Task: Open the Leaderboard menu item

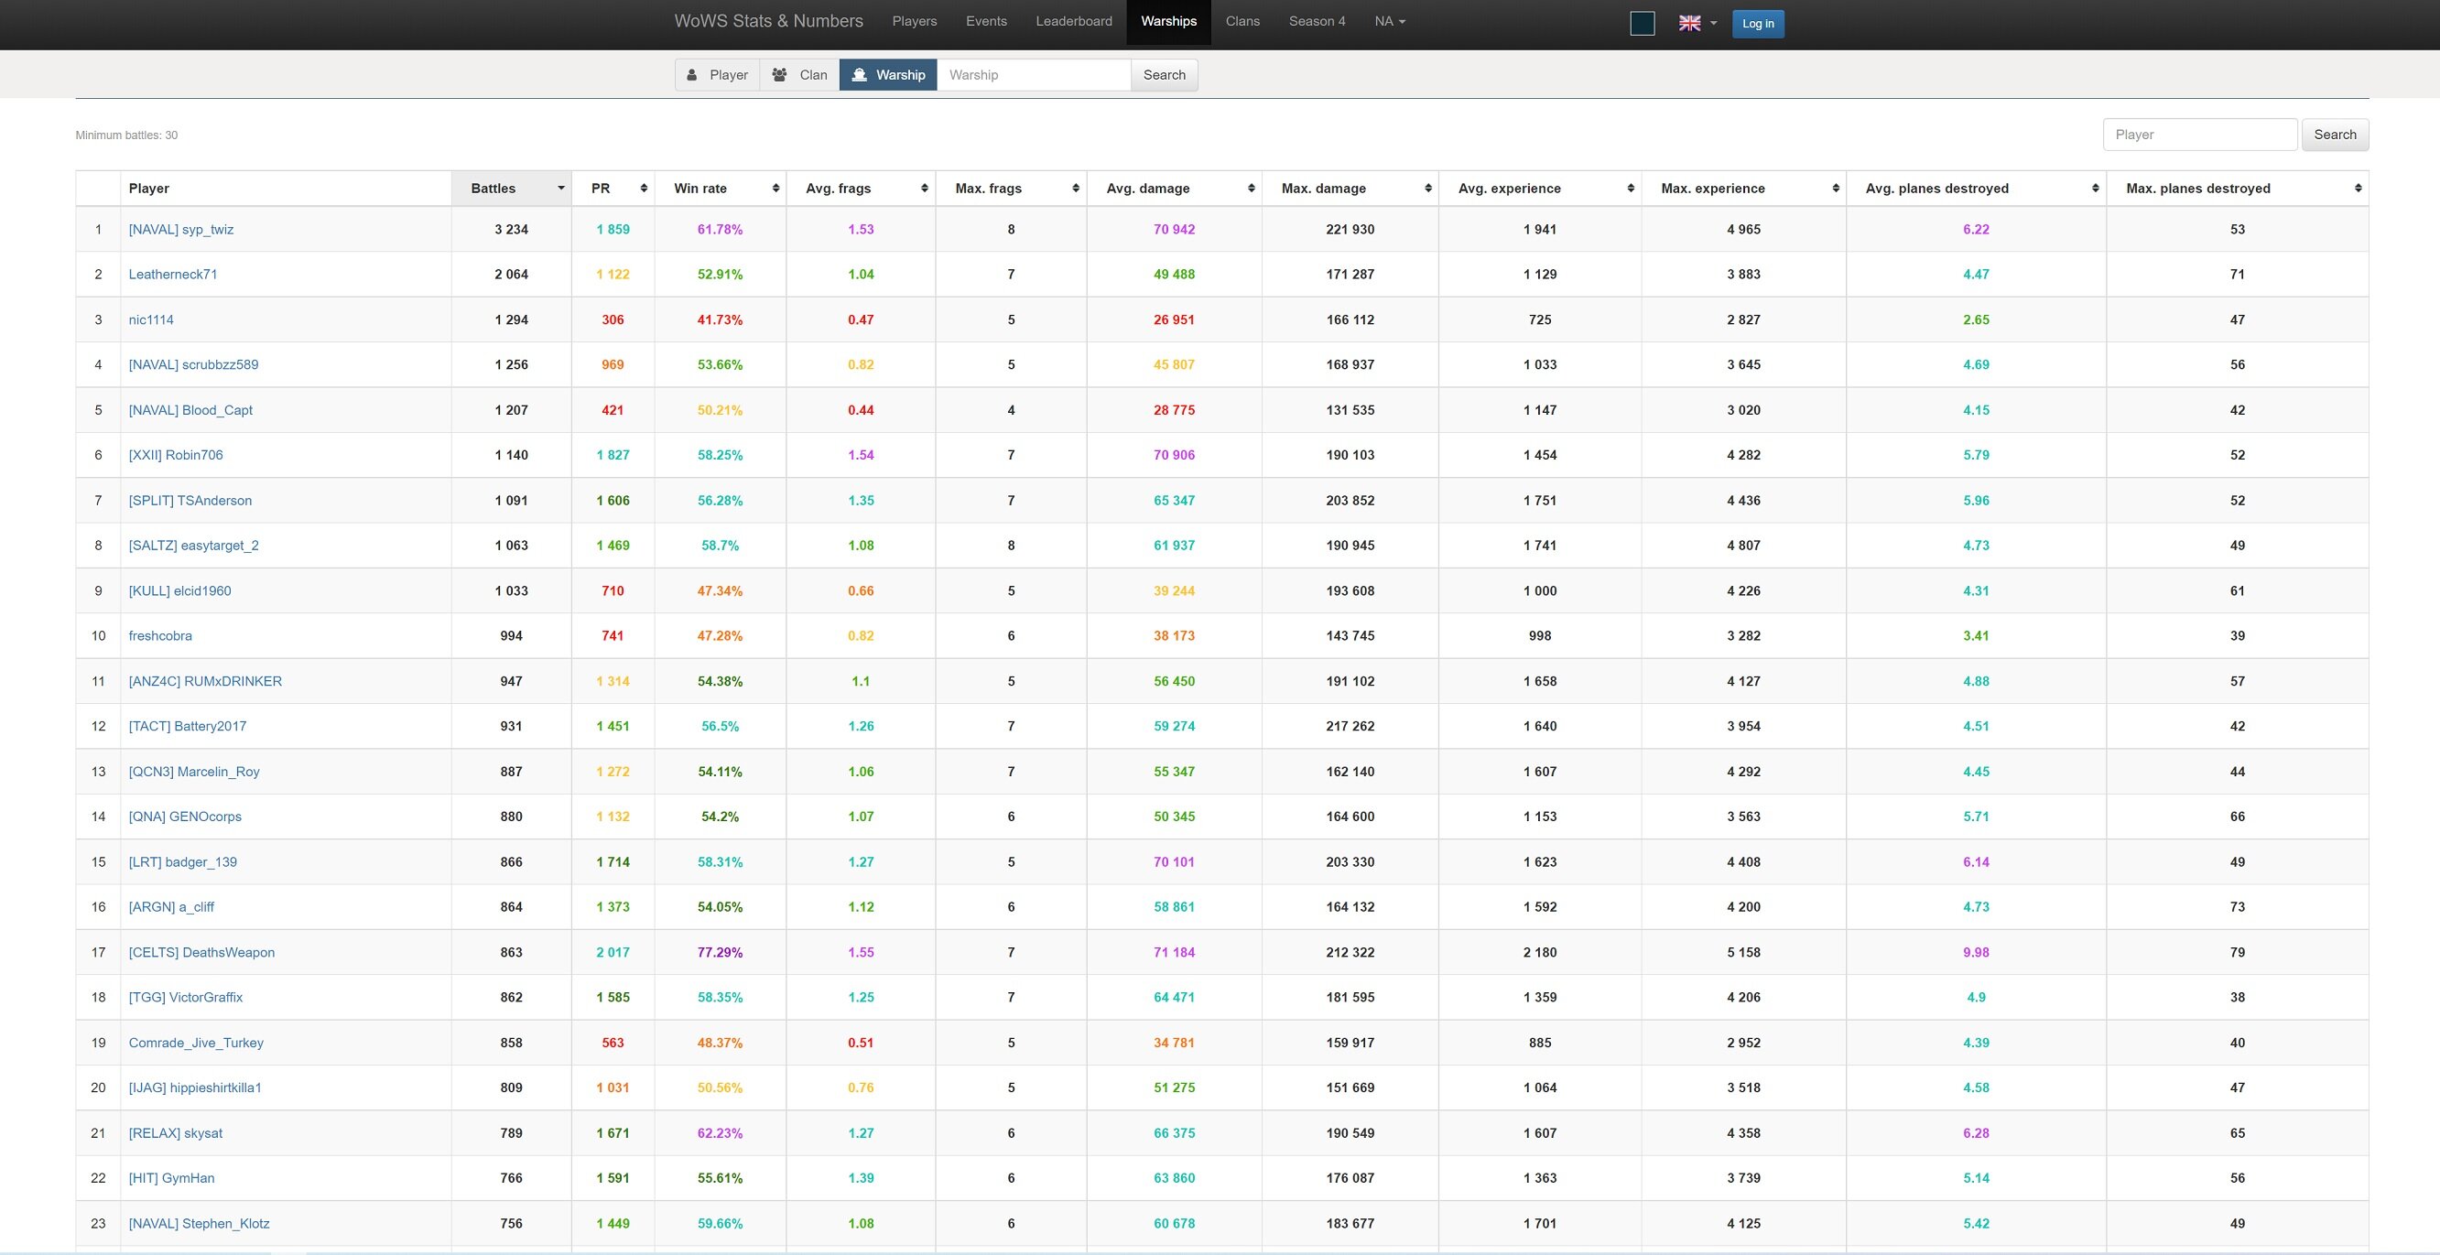Action: point(1073,21)
